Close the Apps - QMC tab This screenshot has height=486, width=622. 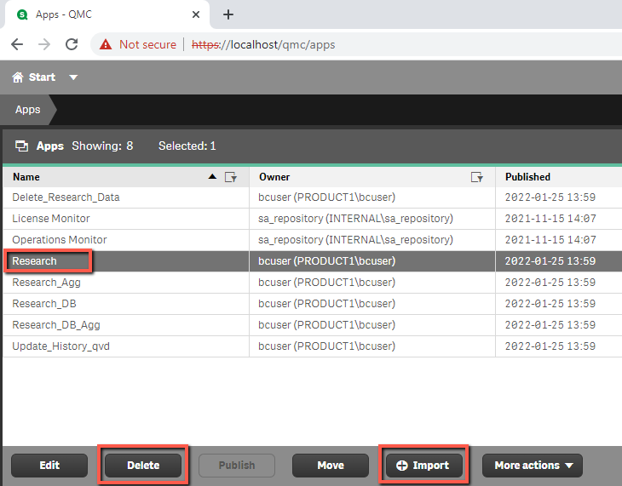point(196,14)
